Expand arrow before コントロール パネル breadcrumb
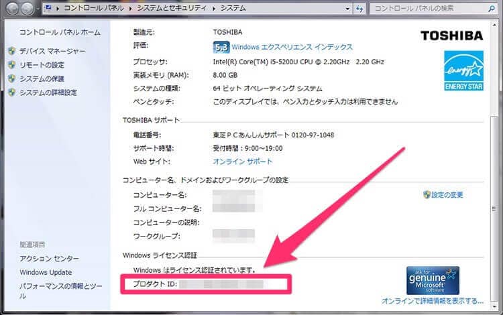This screenshot has height=315, width=503. (58, 8)
